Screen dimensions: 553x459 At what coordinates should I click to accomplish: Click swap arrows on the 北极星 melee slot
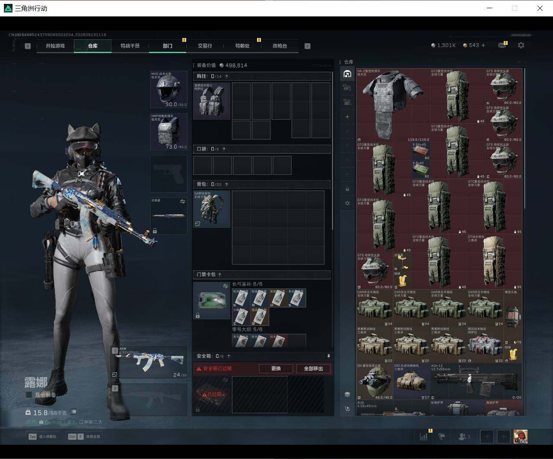[x=182, y=201]
